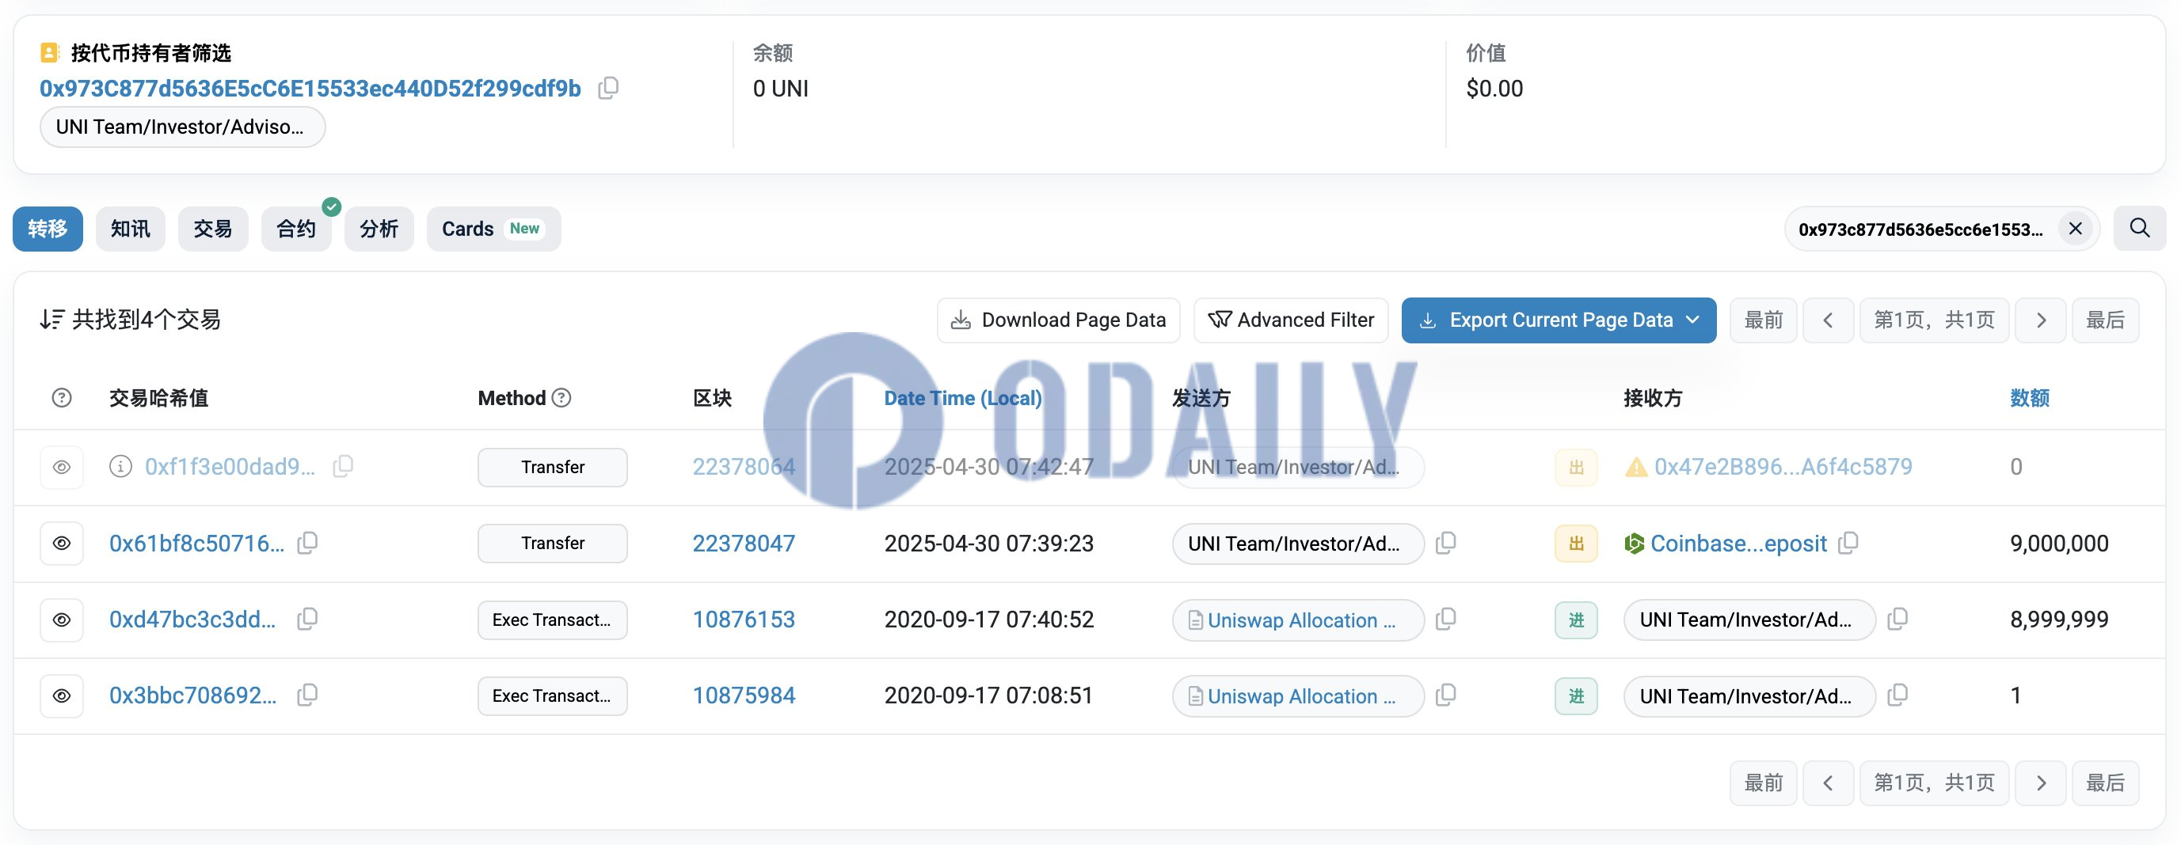2181x845 pixels.
Task: Go to 最前 page in top pagination
Action: (x=1764, y=320)
